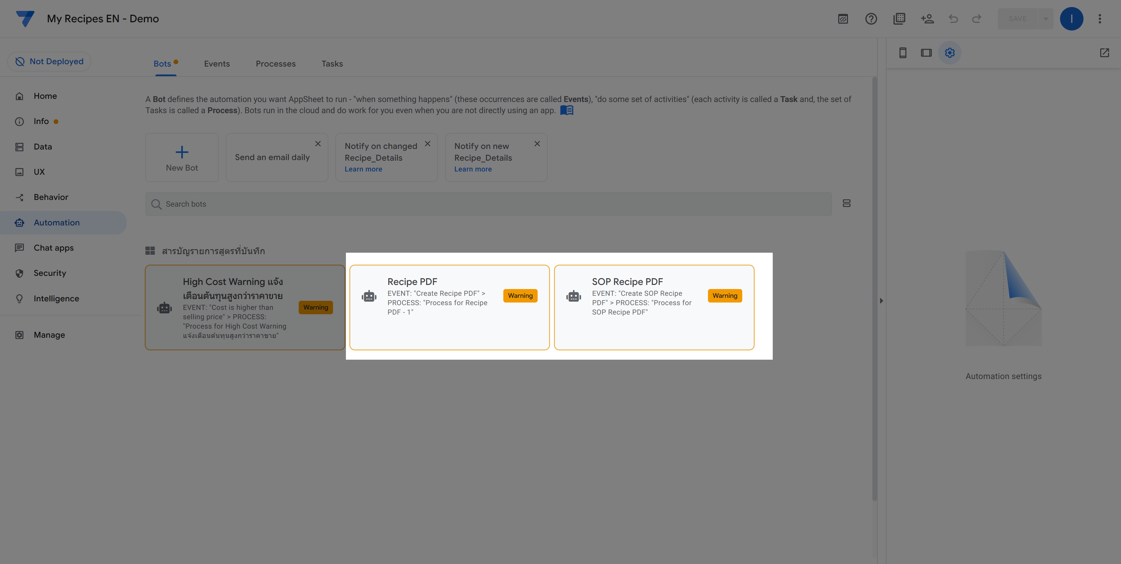Open Chat apps in sidebar
This screenshot has height=564, width=1121.
(x=64, y=248)
